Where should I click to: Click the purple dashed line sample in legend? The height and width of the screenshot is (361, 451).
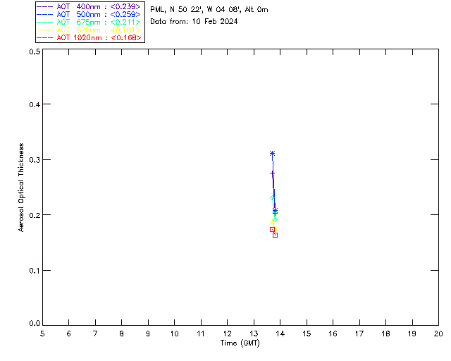[45, 6]
